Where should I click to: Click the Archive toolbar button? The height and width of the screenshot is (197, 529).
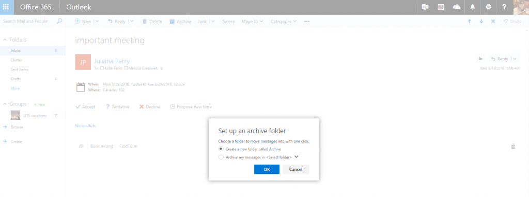point(180,21)
